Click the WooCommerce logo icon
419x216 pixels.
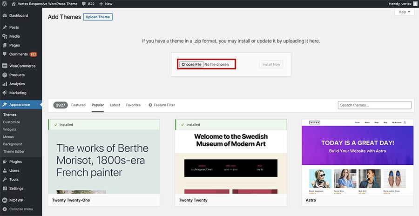(5, 66)
